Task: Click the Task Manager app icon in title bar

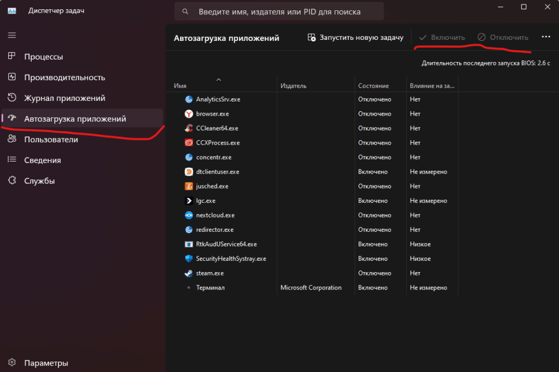Action: [12, 11]
